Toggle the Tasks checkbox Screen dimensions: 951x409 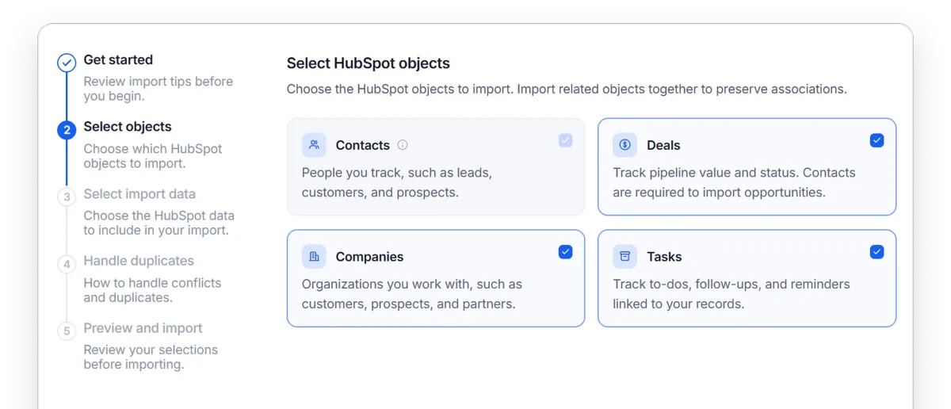[877, 252]
